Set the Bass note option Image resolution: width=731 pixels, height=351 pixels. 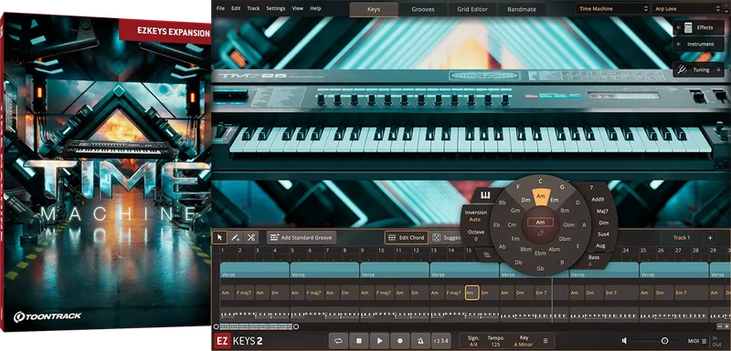coord(593,261)
